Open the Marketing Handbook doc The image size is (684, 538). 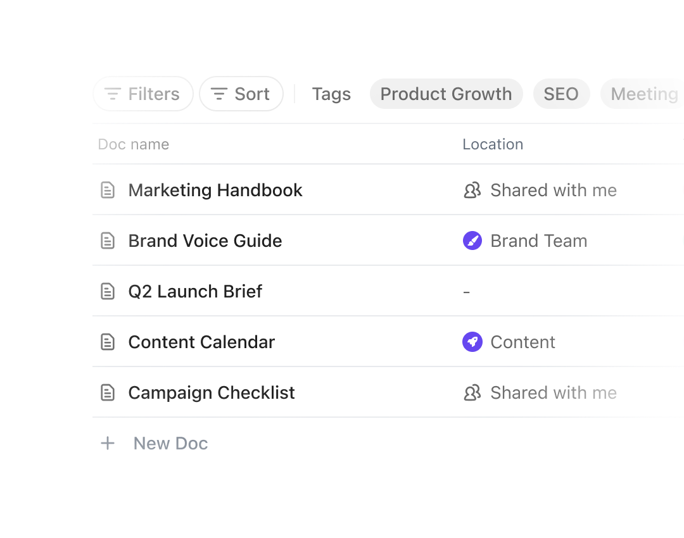point(215,190)
